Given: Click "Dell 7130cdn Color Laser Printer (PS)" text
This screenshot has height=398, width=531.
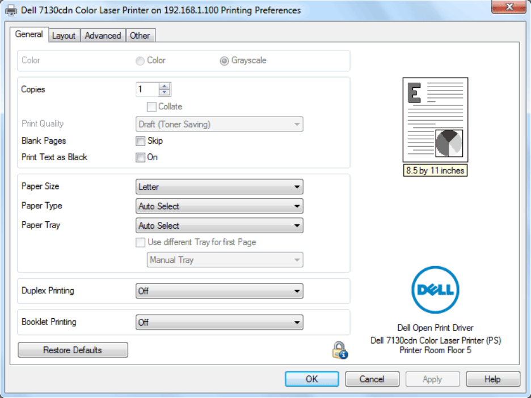Looking at the screenshot, I should pyautogui.click(x=436, y=340).
